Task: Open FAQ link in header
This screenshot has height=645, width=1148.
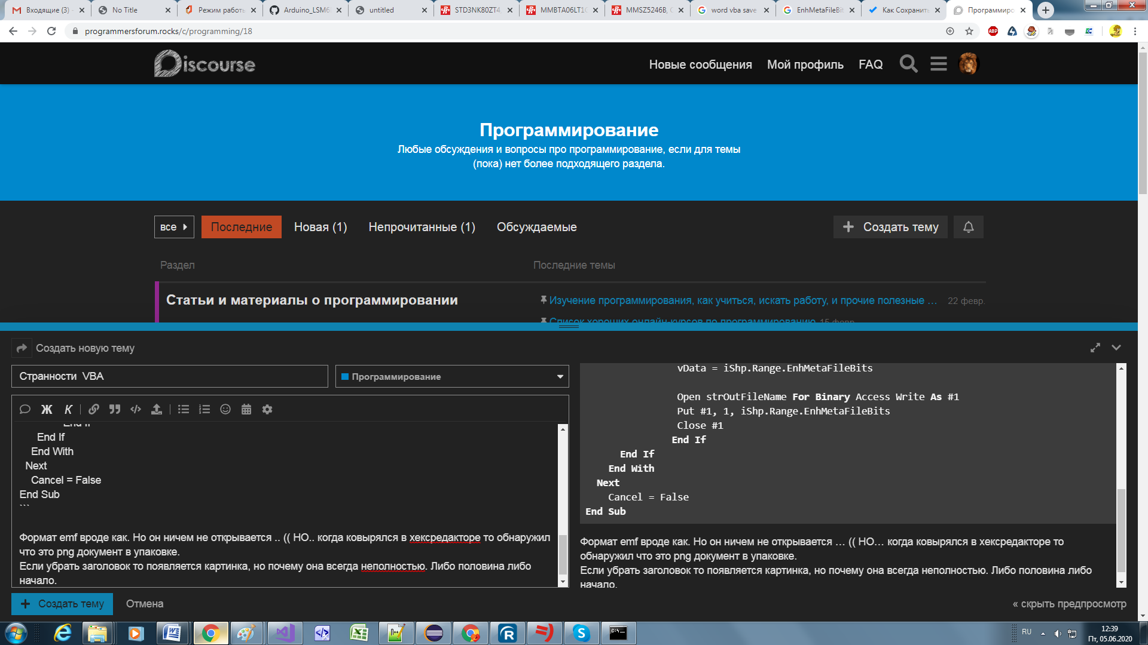Action: (871, 64)
